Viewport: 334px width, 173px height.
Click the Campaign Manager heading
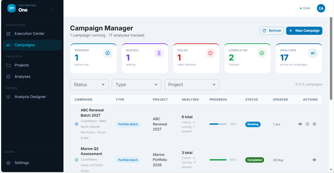coord(102,28)
